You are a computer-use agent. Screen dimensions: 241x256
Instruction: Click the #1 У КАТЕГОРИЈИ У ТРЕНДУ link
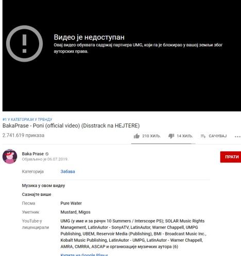(27, 119)
